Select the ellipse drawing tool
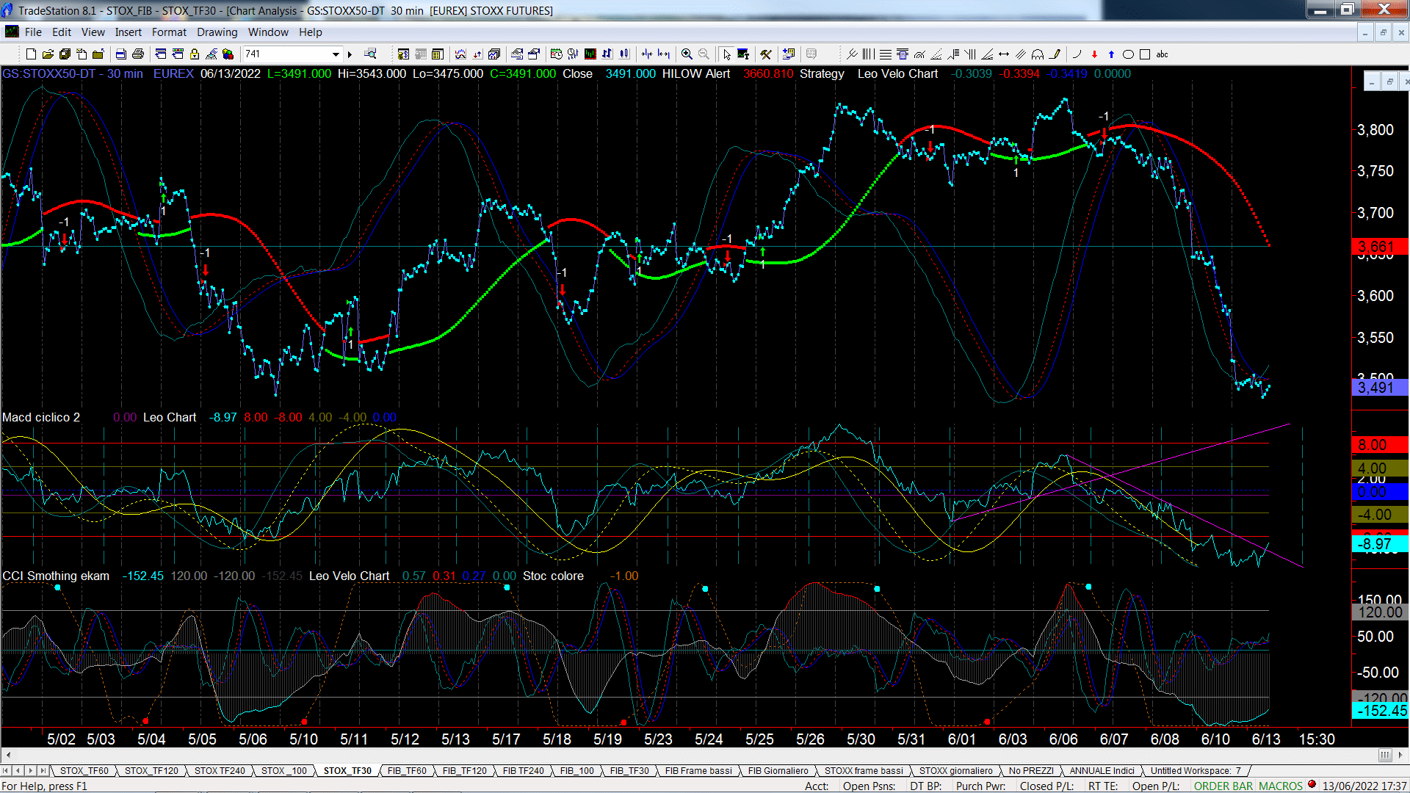 click(x=1128, y=54)
